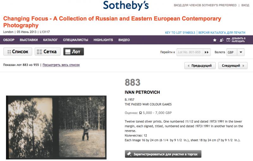Click the Sotheby's logo
Image resolution: width=253 pixels, height=161 pixels.
pyautogui.click(x=126, y=5)
